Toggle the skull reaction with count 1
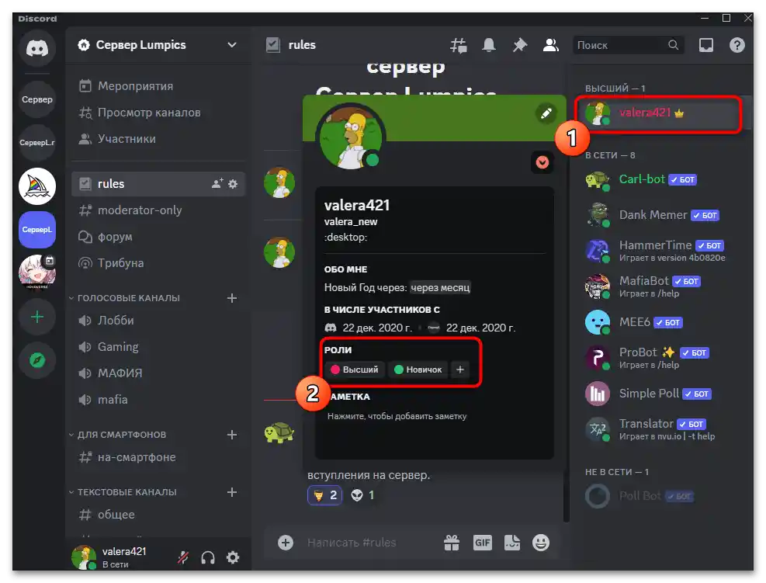 pos(362,495)
